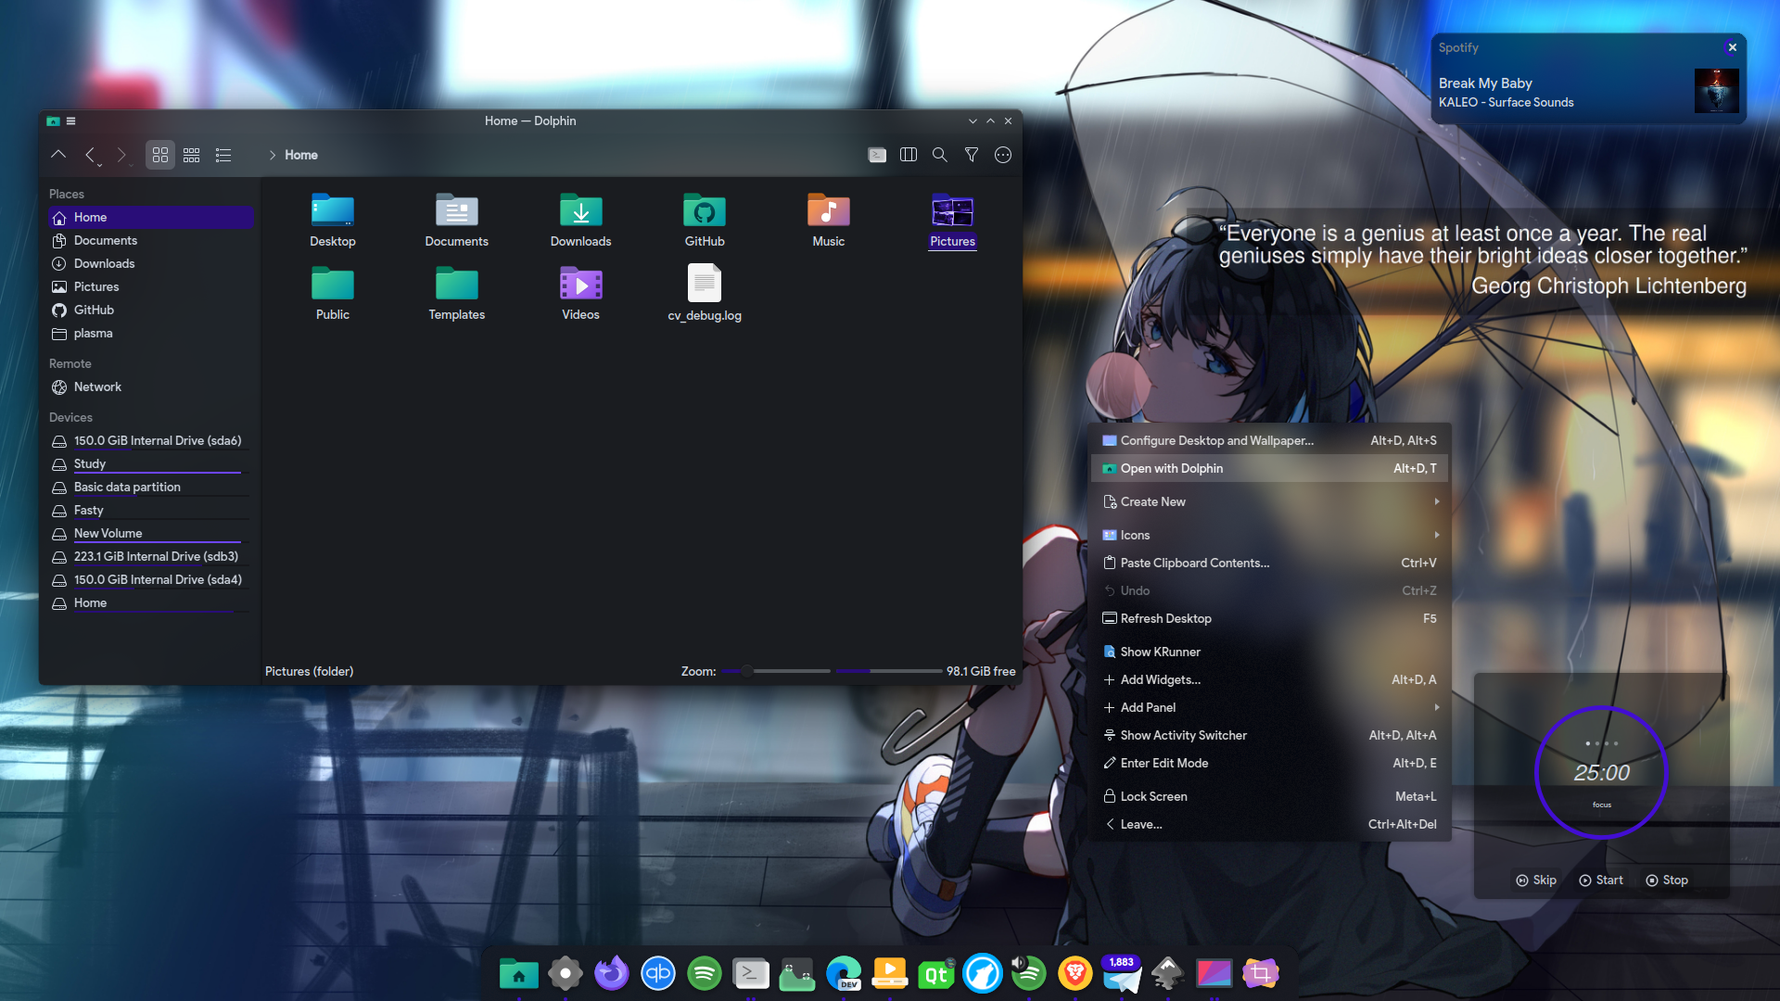This screenshot has height=1001, width=1780.
Task: Click the search magnifier in Dolphin
Action: pos(940,155)
